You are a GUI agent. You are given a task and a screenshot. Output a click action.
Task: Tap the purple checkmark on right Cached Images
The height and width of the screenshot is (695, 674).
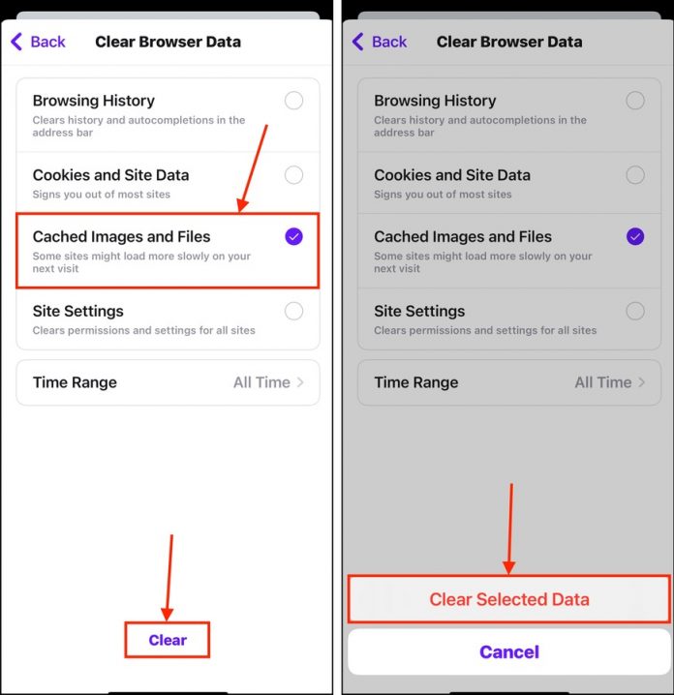[x=635, y=237]
